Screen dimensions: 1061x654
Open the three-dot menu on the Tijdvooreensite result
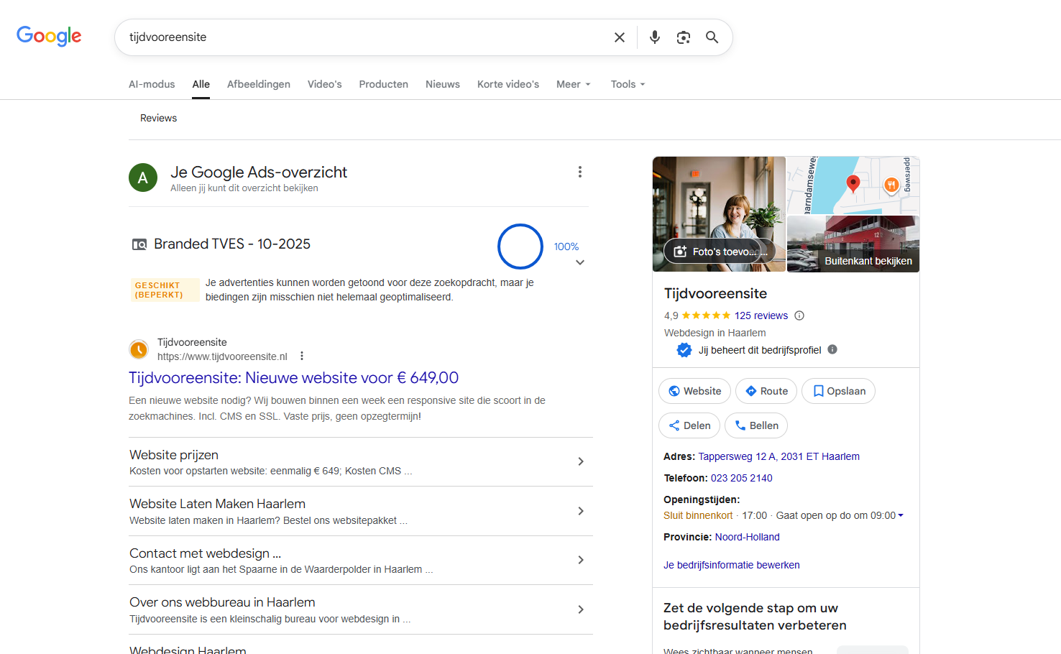(x=302, y=355)
